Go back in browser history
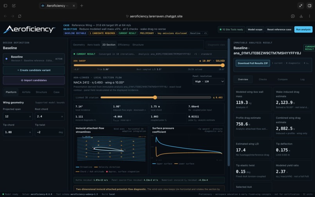315x197 pixels. (5, 16)
